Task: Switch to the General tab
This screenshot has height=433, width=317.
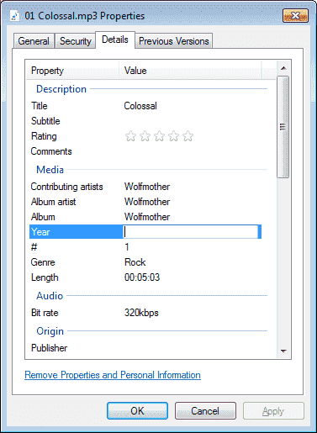Action: click(x=34, y=41)
